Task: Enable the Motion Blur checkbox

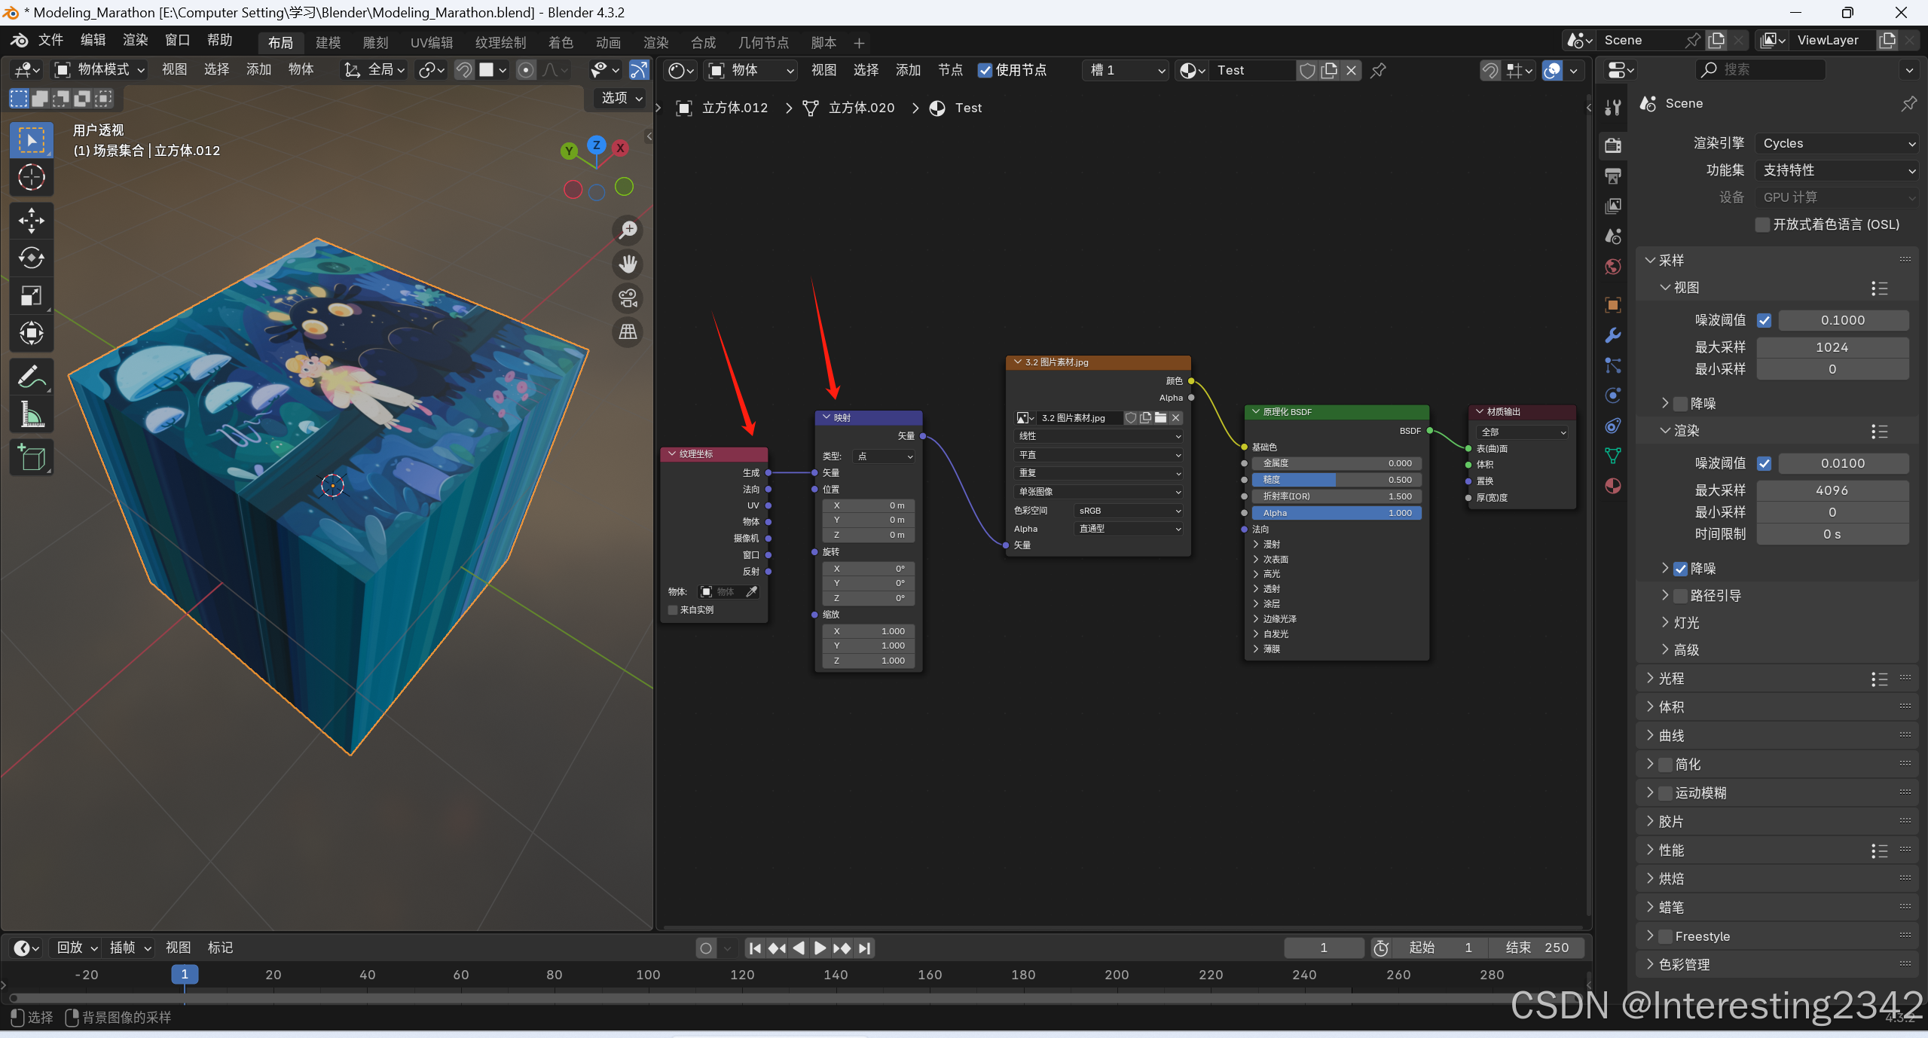Action: point(1665,793)
